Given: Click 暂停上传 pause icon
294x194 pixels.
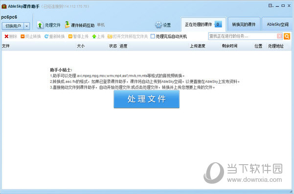Looking at the screenshot, I should click(x=70, y=36).
